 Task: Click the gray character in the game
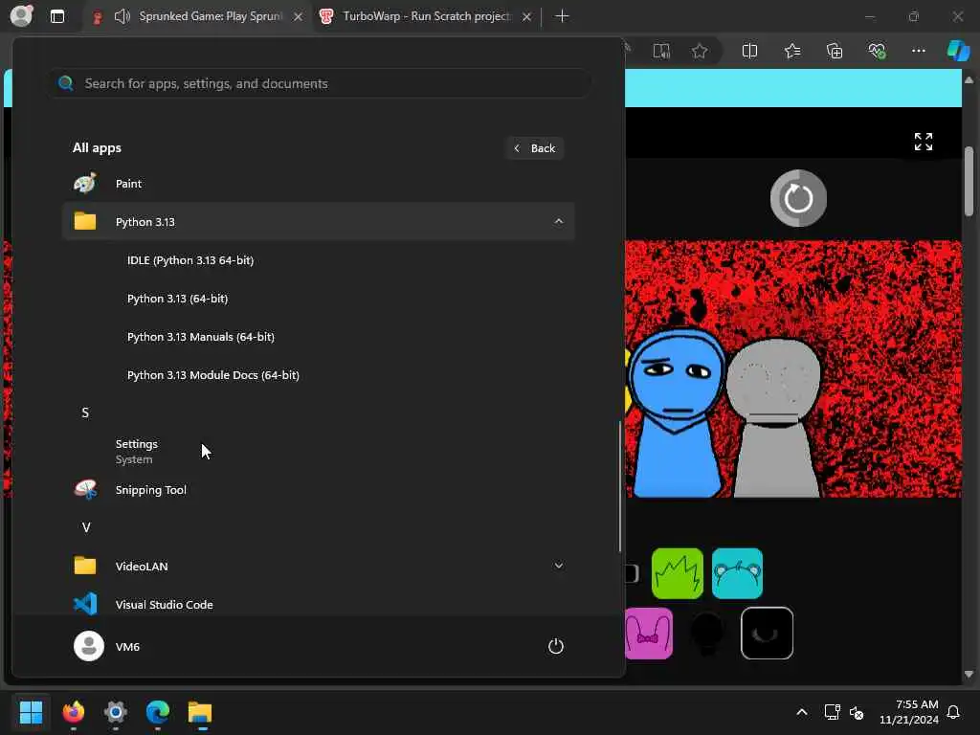pyautogui.click(x=774, y=417)
